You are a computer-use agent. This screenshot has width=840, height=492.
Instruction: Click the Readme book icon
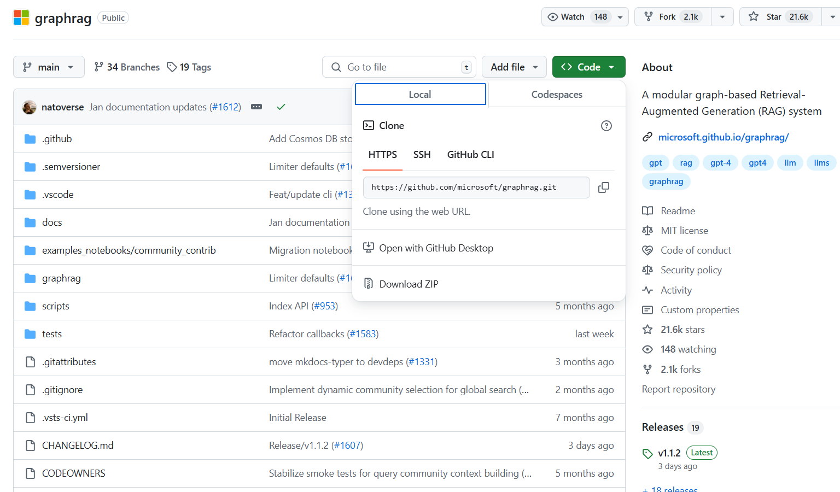pyautogui.click(x=647, y=211)
